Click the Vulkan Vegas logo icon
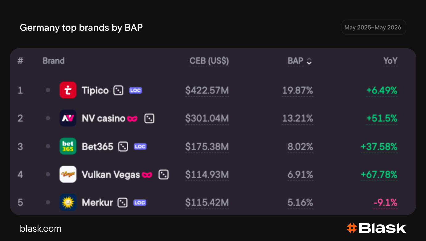The width and height of the screenshot is (426, 241). 68,174
